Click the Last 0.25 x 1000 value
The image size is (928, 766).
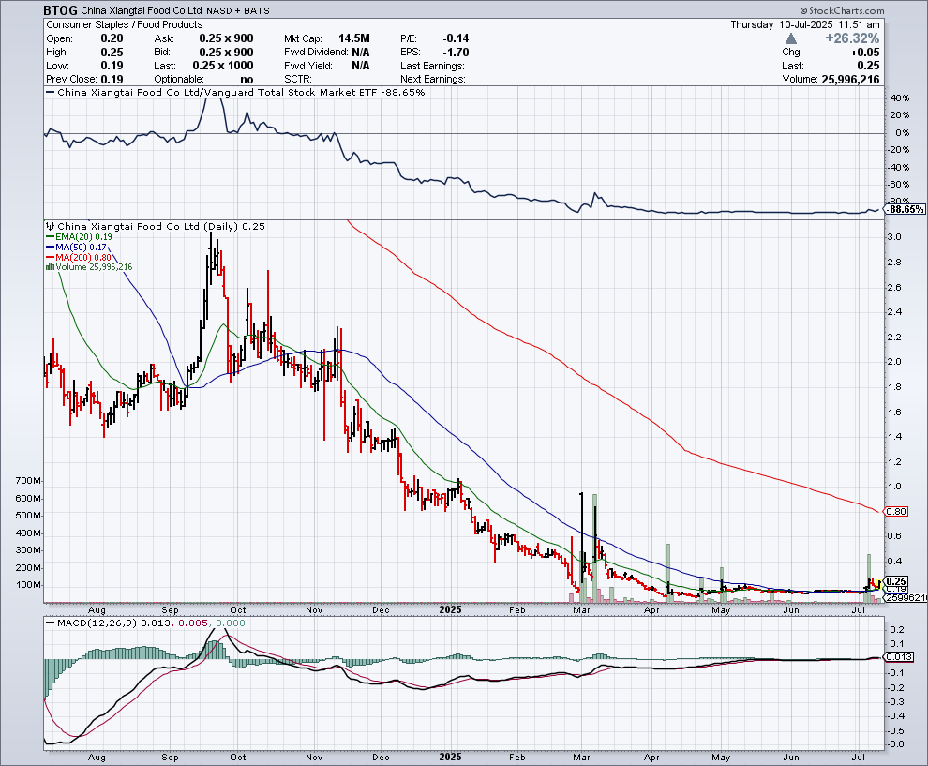[223, 66]
